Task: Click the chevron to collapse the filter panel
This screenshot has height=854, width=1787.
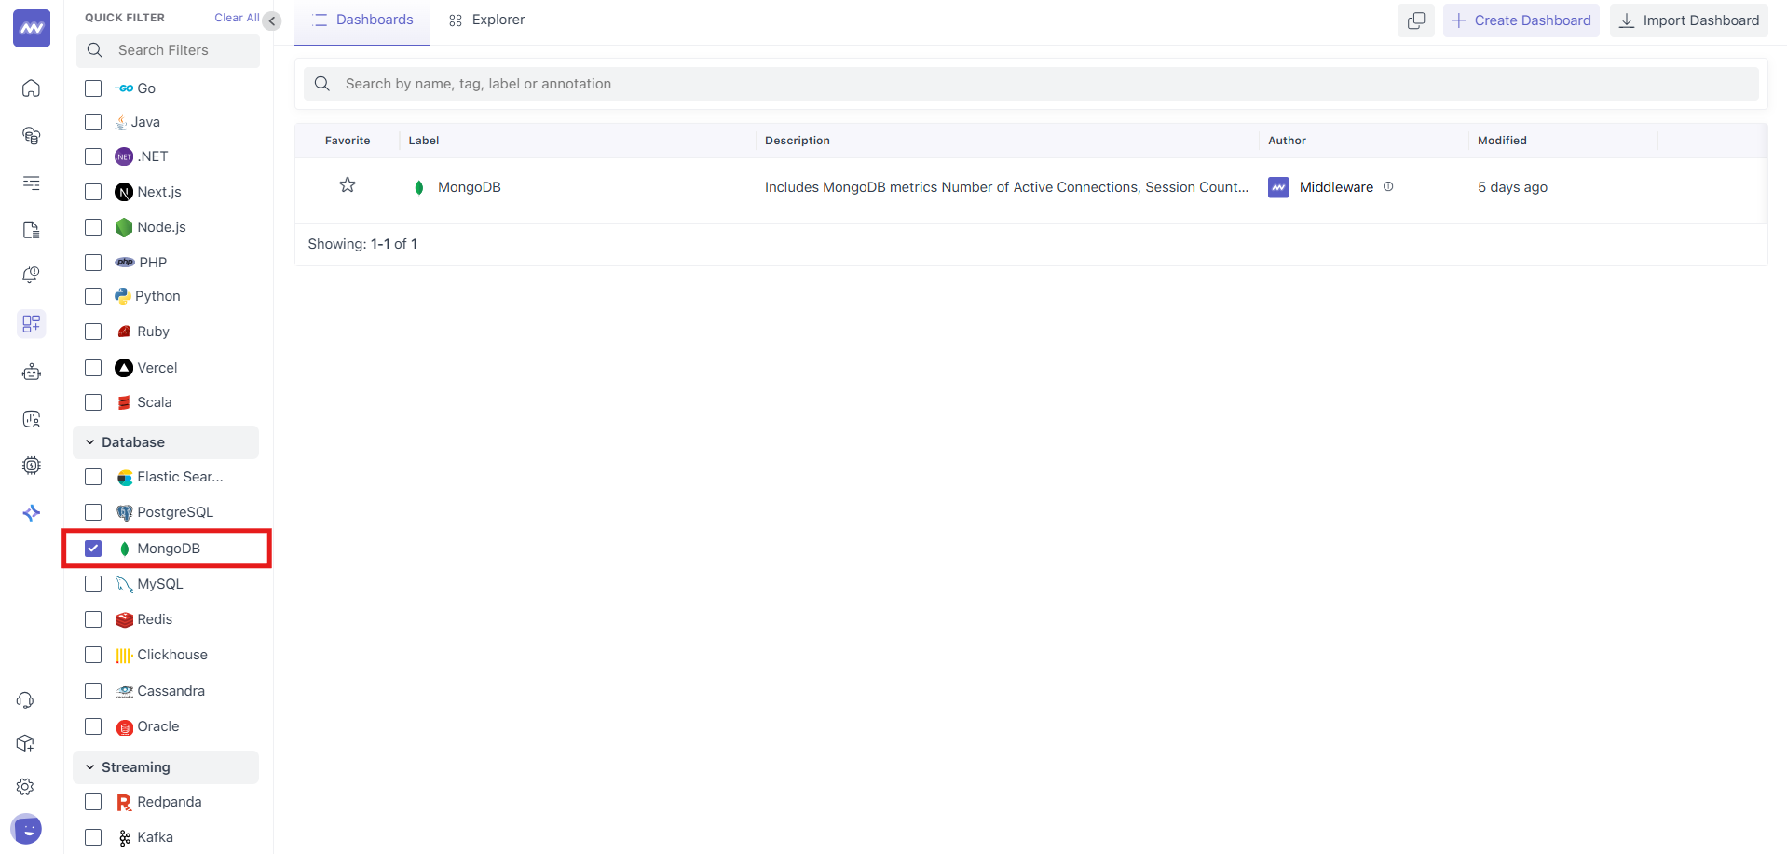Action: click(271, 20)
